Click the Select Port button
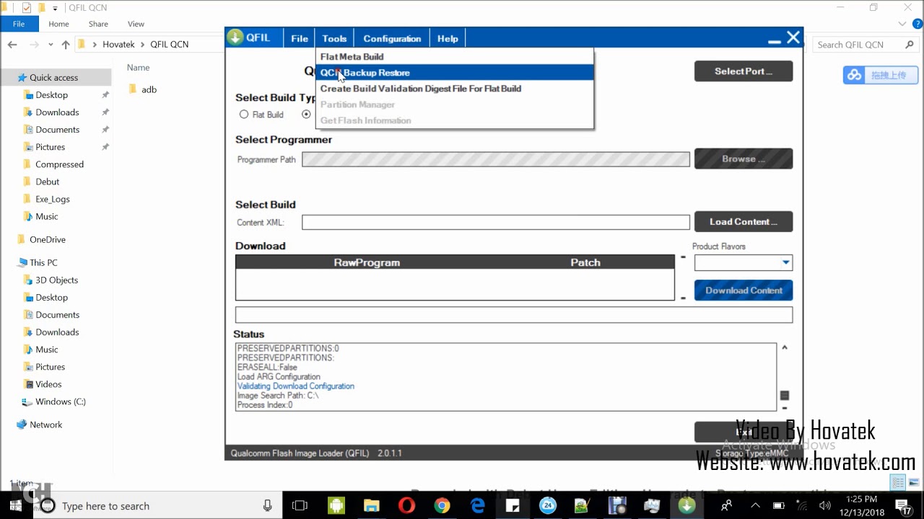 tap(744, 71)
